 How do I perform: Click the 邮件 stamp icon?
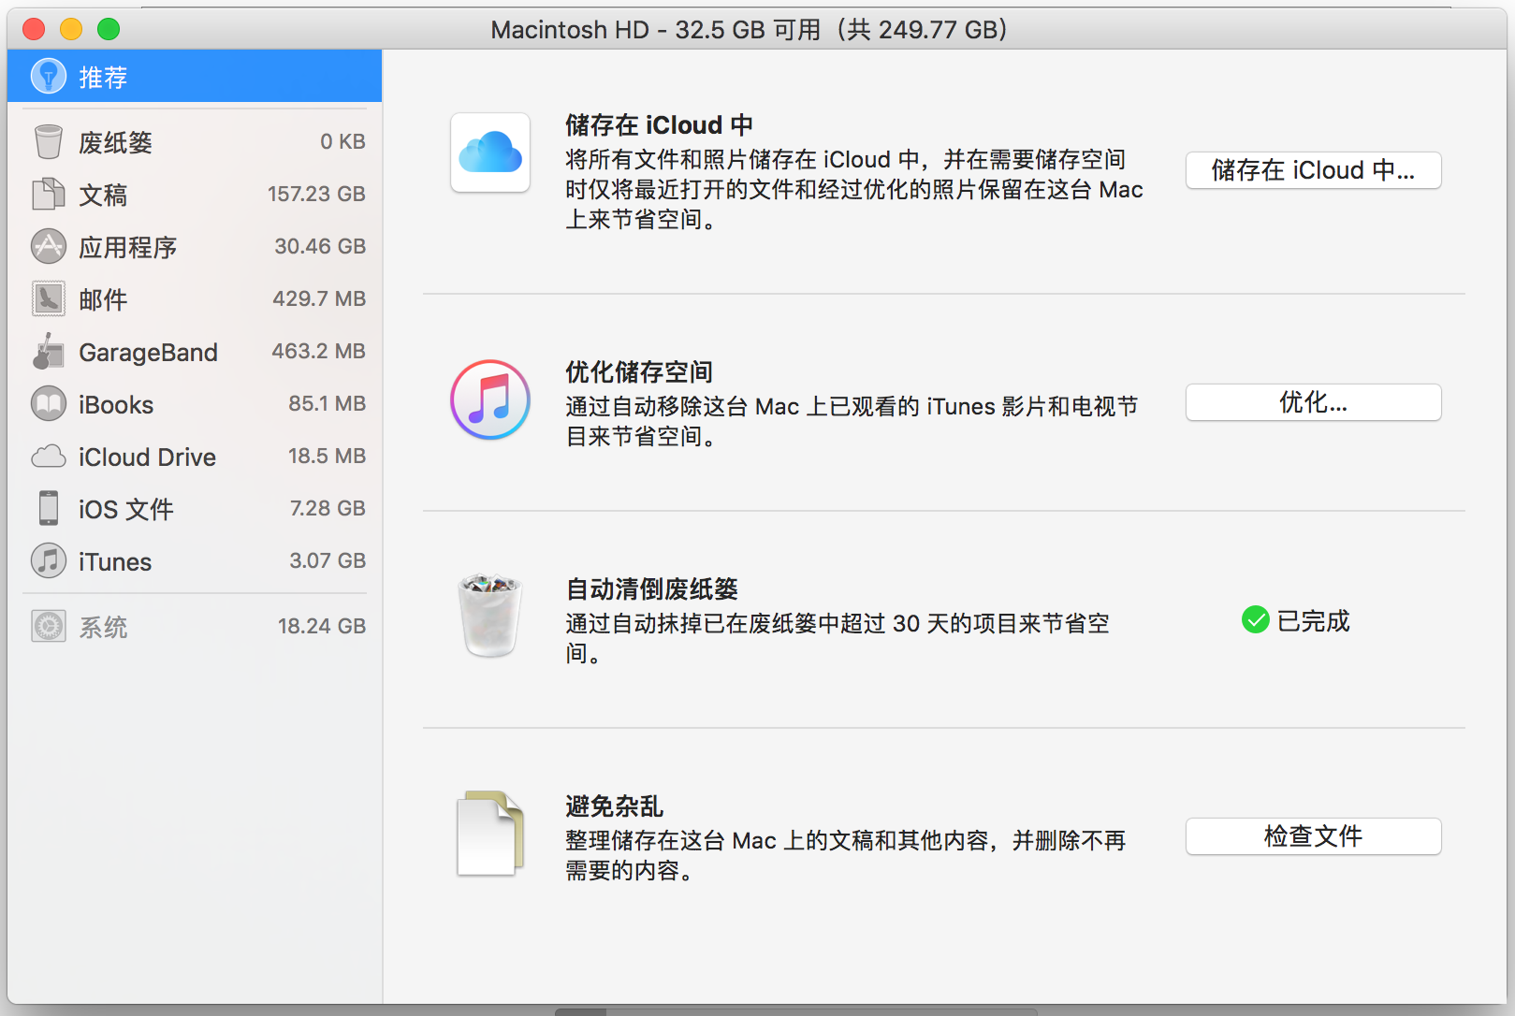click(x=48, y=299)
